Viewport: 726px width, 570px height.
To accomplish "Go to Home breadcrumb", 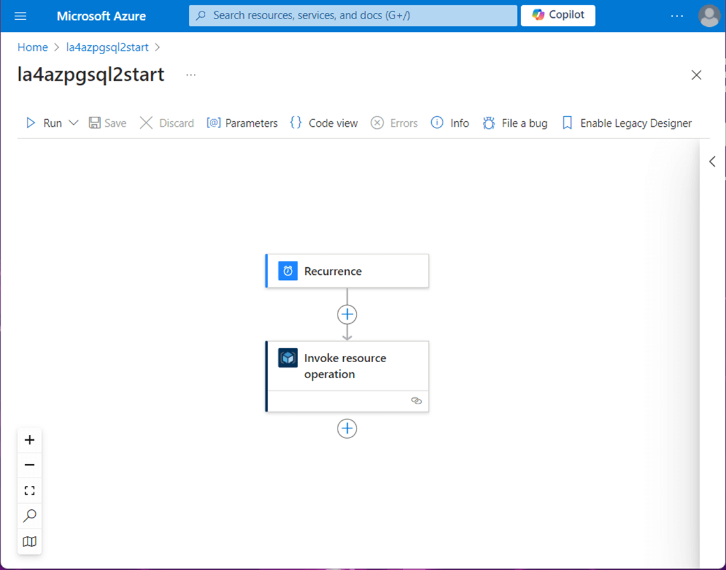I will (33, 47).
